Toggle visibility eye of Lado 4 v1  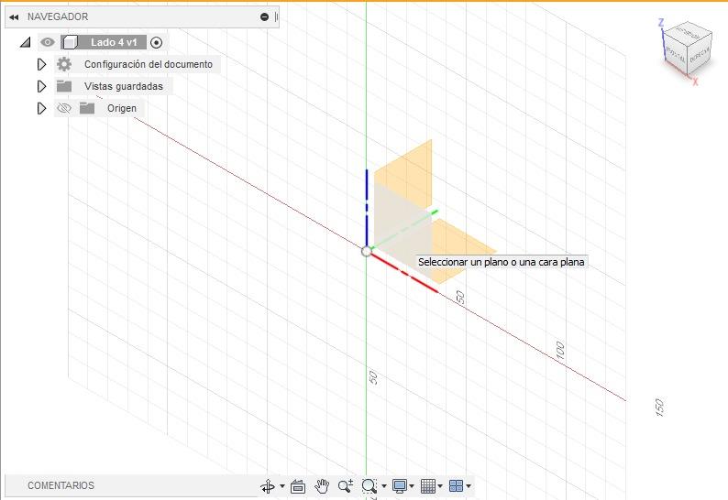[47, 42]
